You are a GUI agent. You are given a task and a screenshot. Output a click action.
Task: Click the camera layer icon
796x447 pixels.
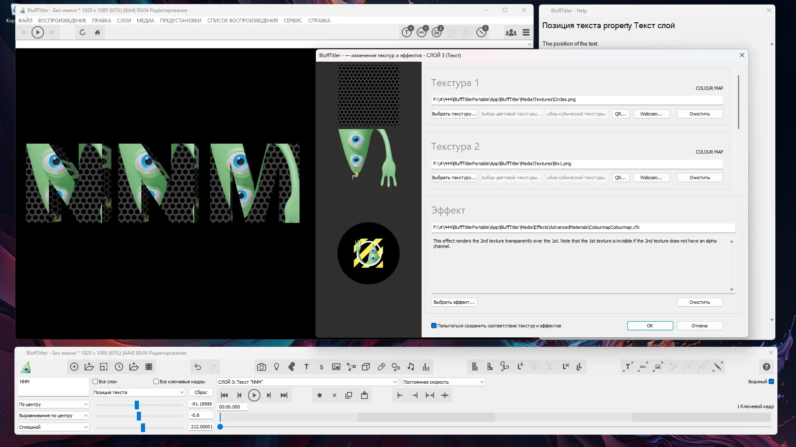[x=261, y=367]
